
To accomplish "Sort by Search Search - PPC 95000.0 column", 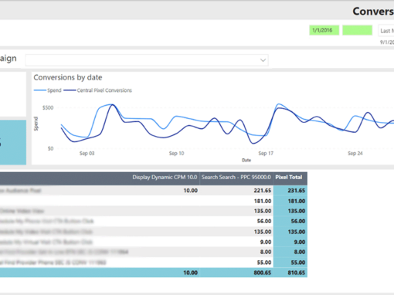I will point(236,178).
